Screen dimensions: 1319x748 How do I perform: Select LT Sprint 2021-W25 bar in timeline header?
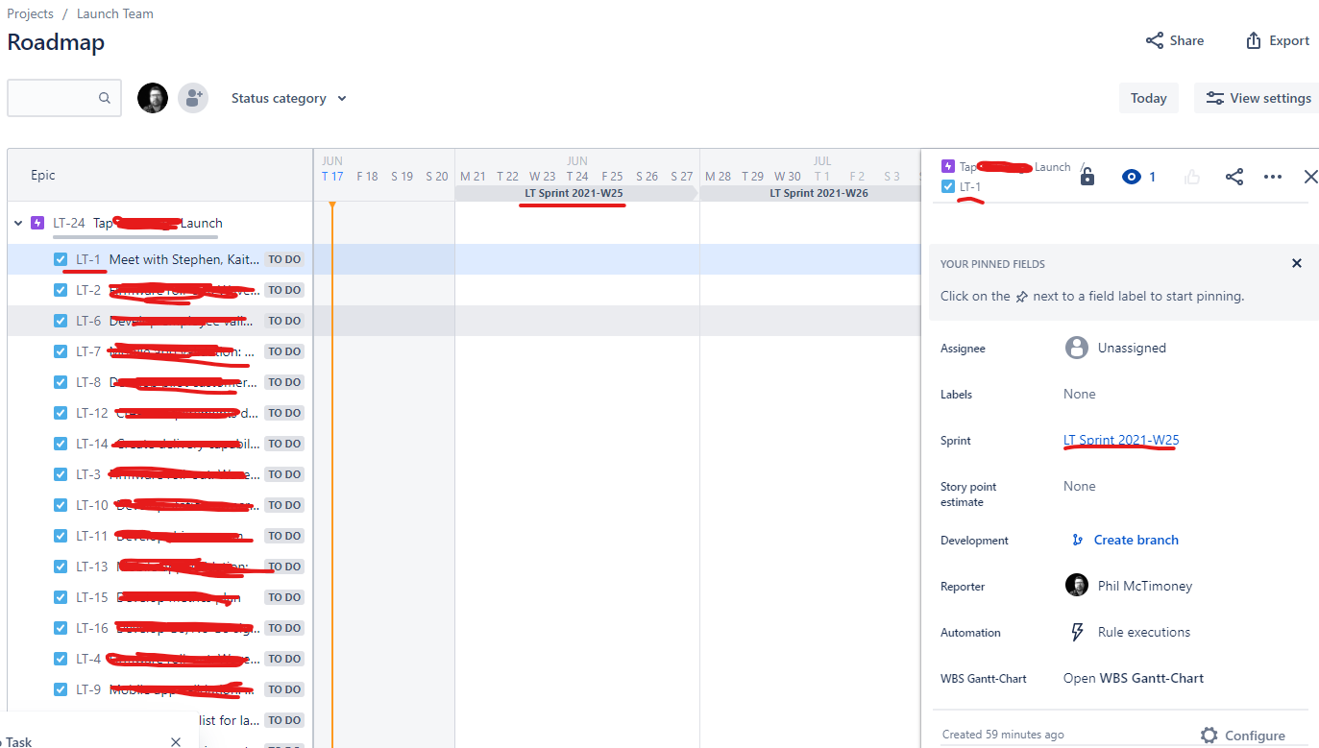click(x=575, y=193)
